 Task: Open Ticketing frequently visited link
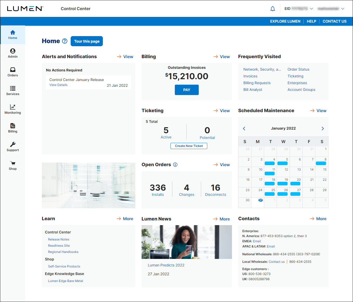295,76
